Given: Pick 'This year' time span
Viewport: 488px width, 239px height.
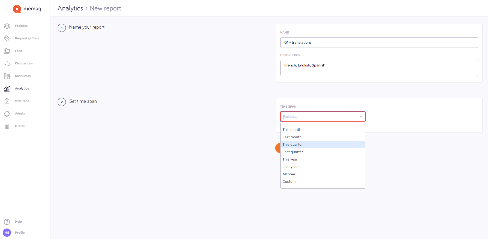Looking at the screenshot, I should [x=323, y=159].
